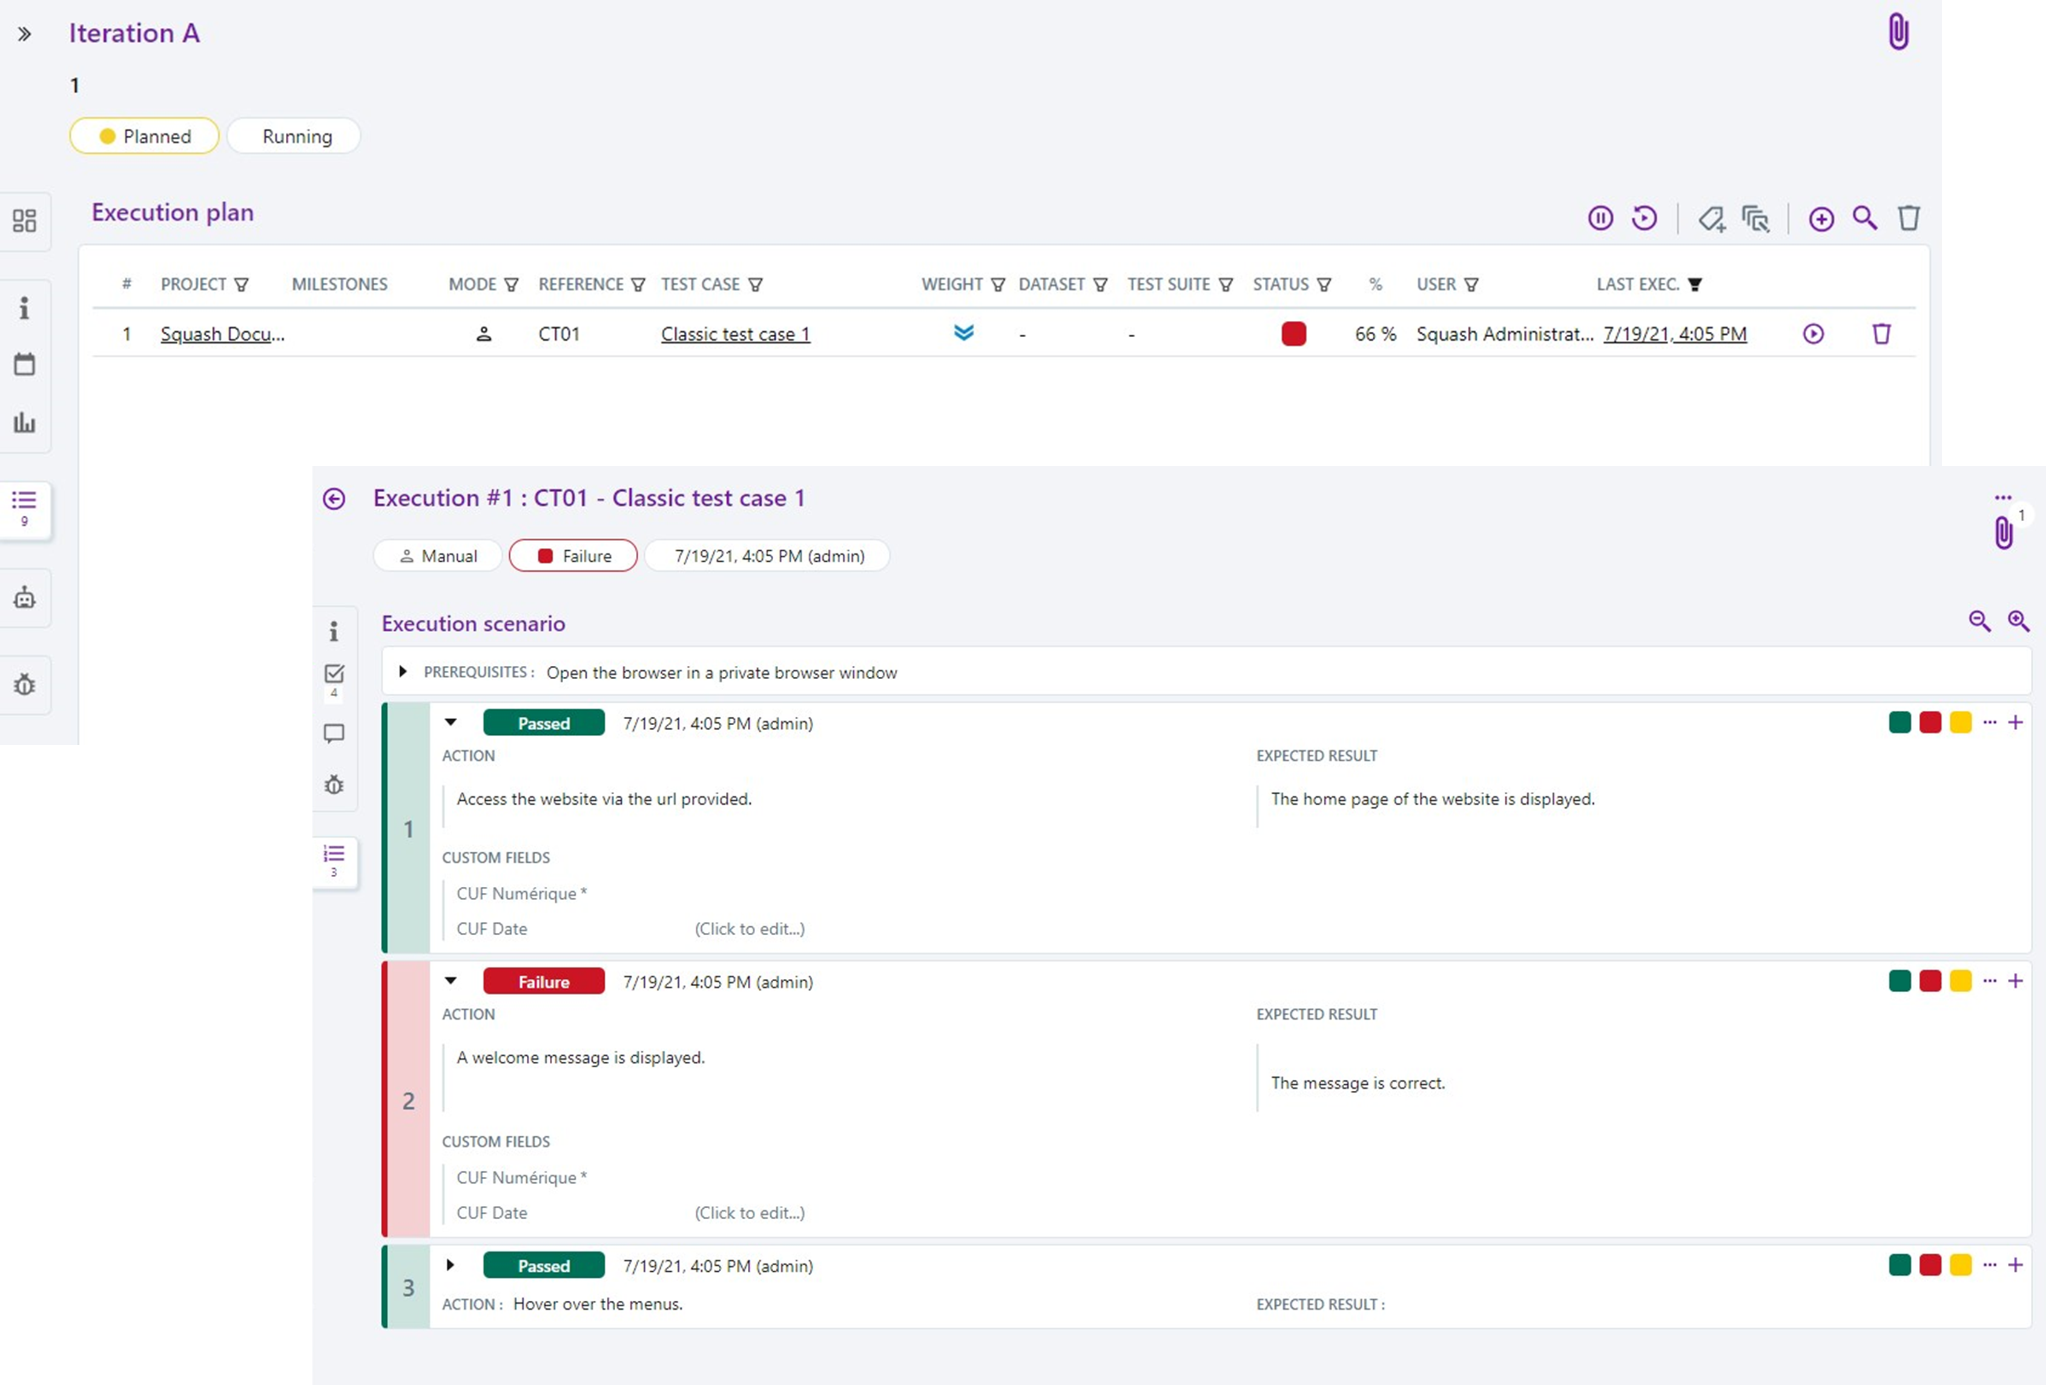Click the CUF Date click-to-edit field in step 1
This screenshot has width=2046, height=1385.
(x=749, y=929)
